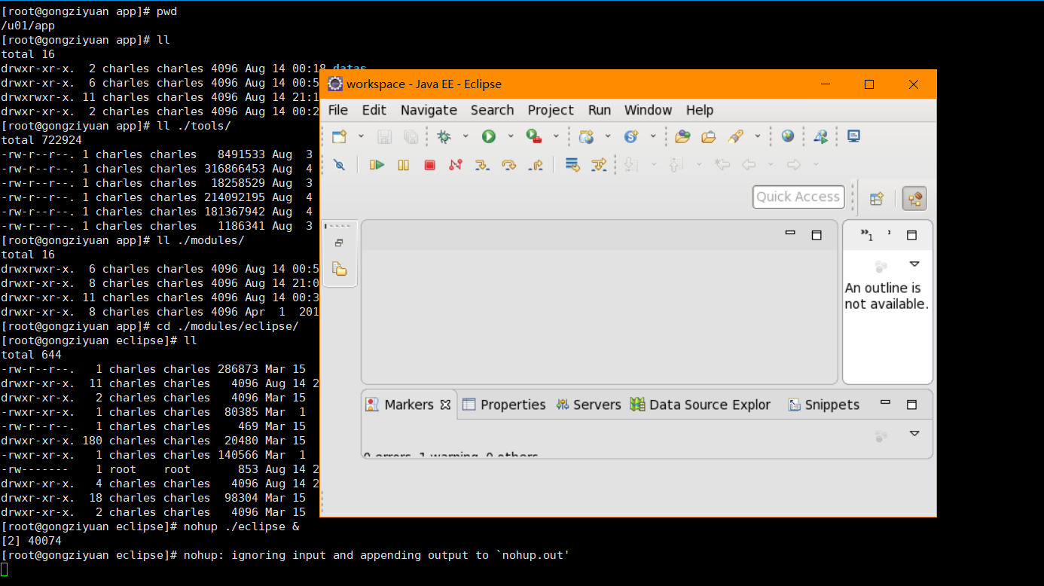Switch to the Data Source Explorer tab
The width and height of the screenshot is (1044, 586).
(x=701, y=404)
